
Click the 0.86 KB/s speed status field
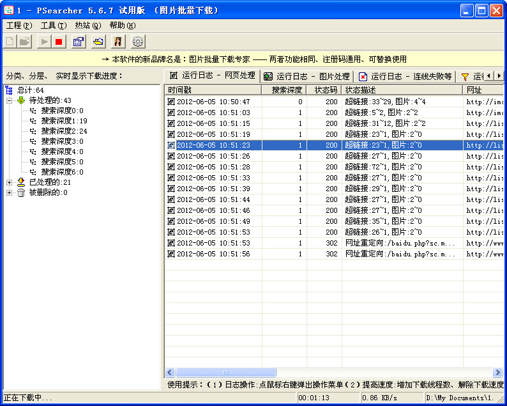point(391,398)
